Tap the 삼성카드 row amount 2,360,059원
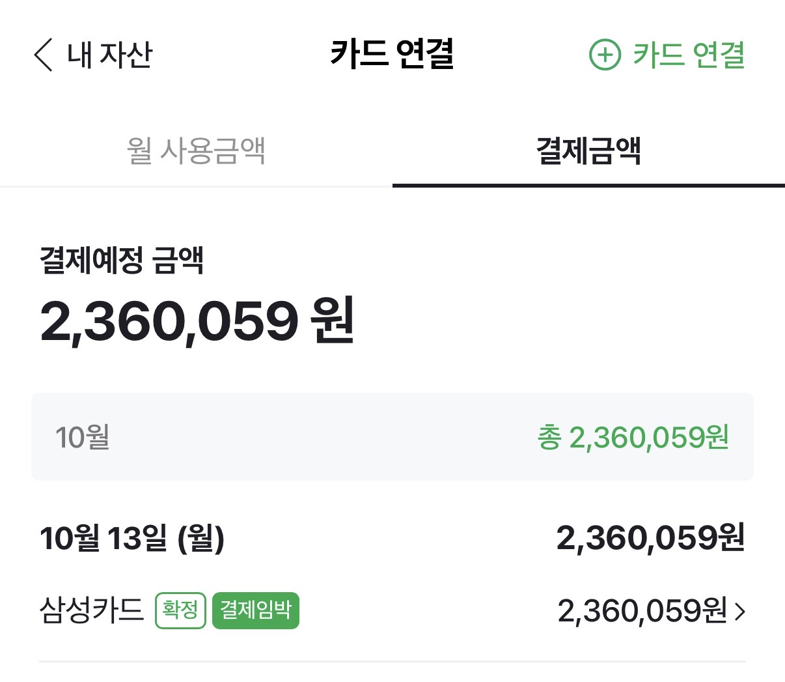The image size is (785, 682). (642, 611)
